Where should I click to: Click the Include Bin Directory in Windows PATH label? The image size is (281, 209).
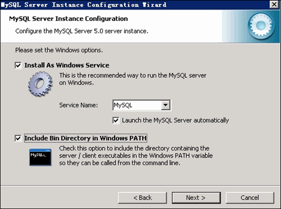tap(86, 138)
